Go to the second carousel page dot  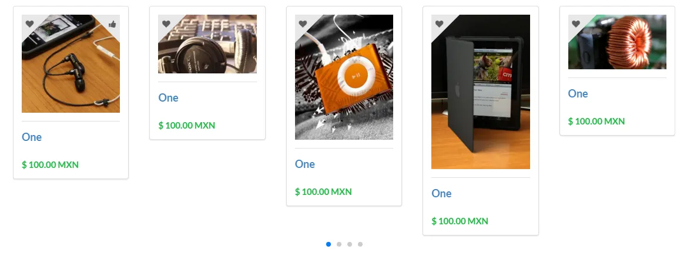click(x=339, y=244)
